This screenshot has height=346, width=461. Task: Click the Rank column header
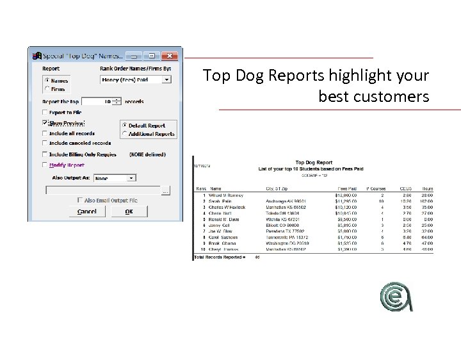point(202,188)
